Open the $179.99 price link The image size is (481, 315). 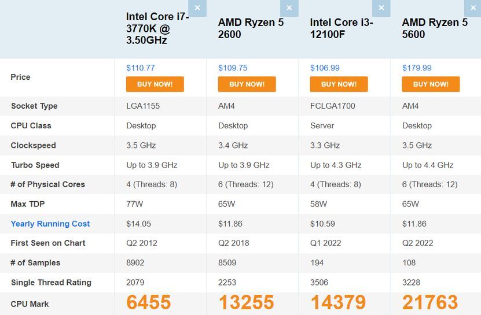[x=417, y=68]
